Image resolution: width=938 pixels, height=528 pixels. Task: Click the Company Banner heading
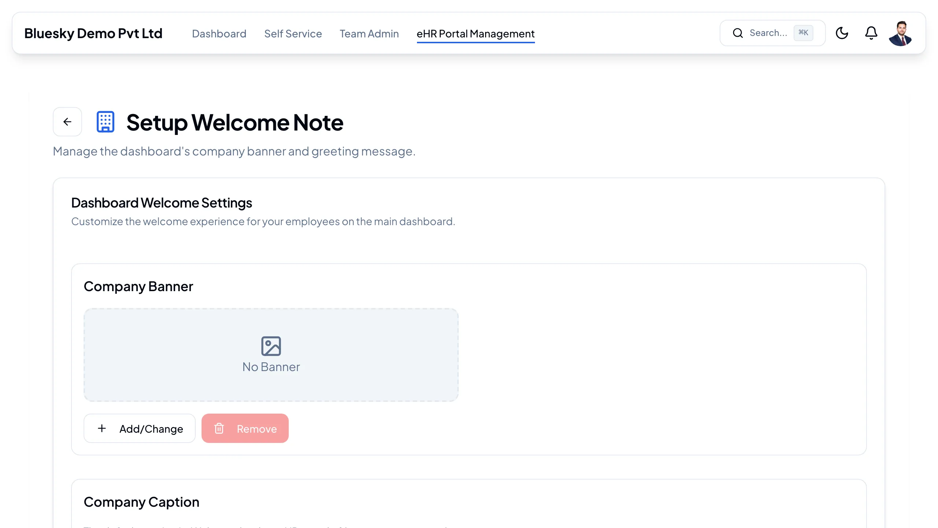139,286
